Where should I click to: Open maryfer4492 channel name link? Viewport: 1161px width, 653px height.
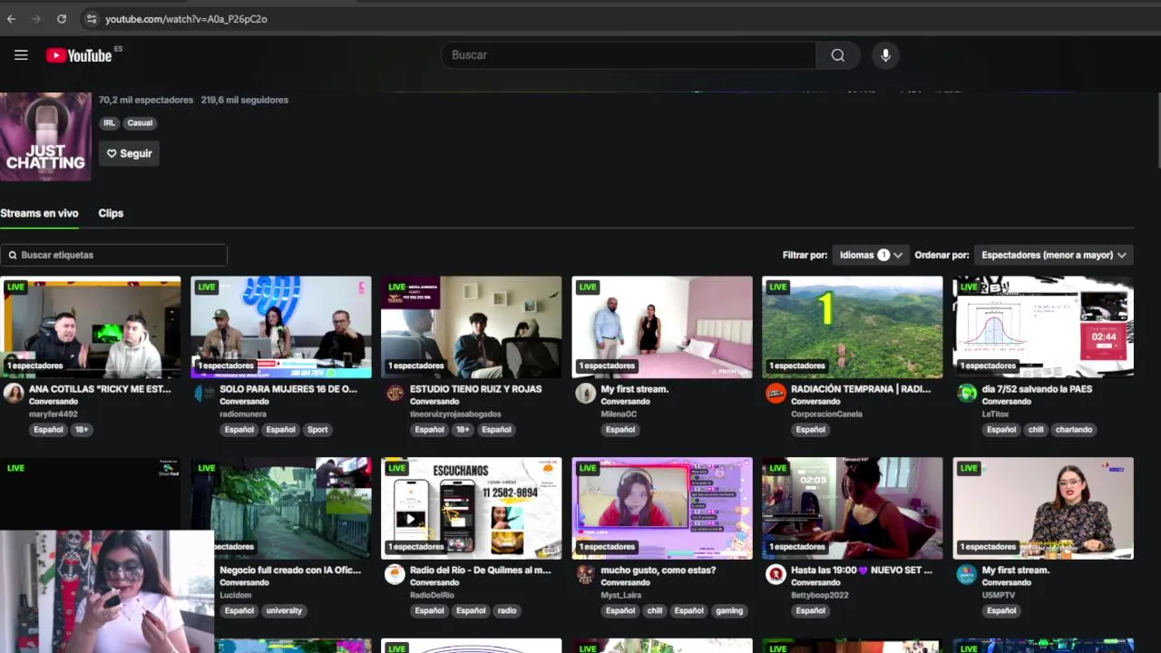pos(54,414)
